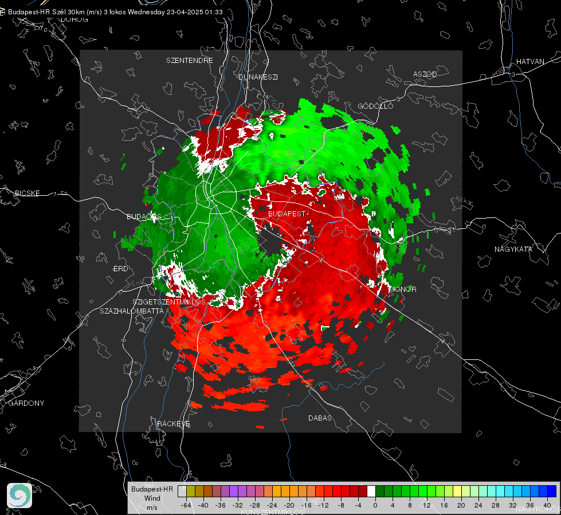Click the GÁRDONY town label
Image resolution: width=561 pixels, height=515 pixels.
coord(26,403)
